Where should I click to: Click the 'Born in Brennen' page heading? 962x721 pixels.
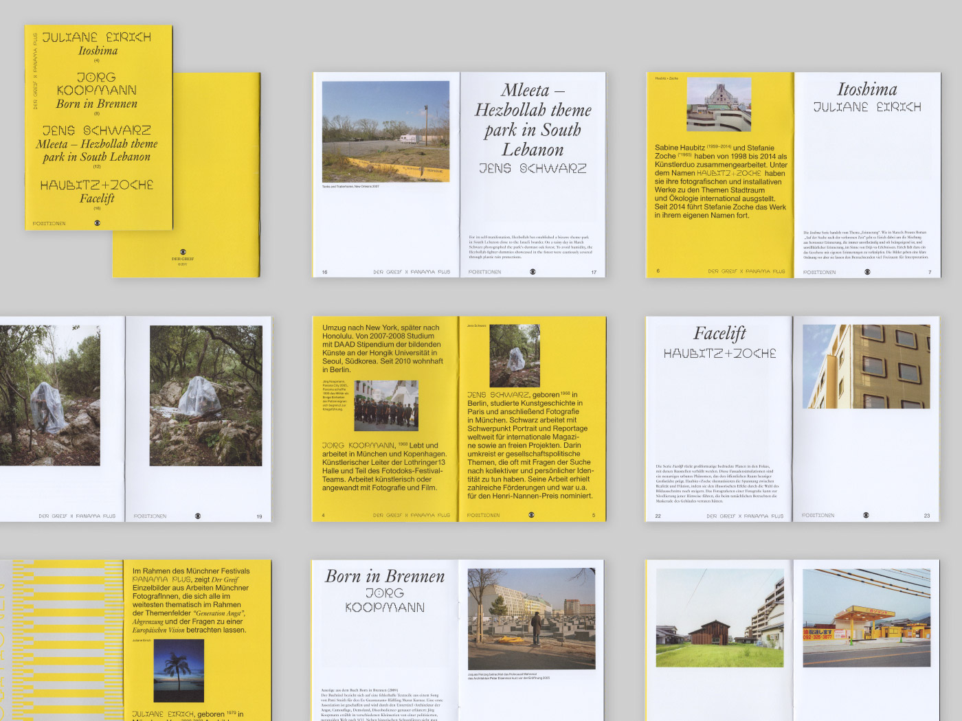[x=385, y=576]
